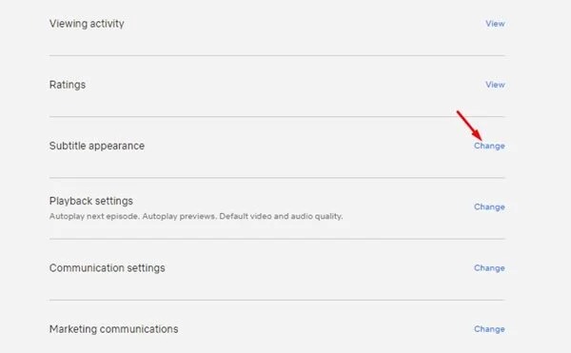Image resolution: width=571 pixels, height=353 pixels.
Task: Select Change for Playback settings
Action: [489, 207]
